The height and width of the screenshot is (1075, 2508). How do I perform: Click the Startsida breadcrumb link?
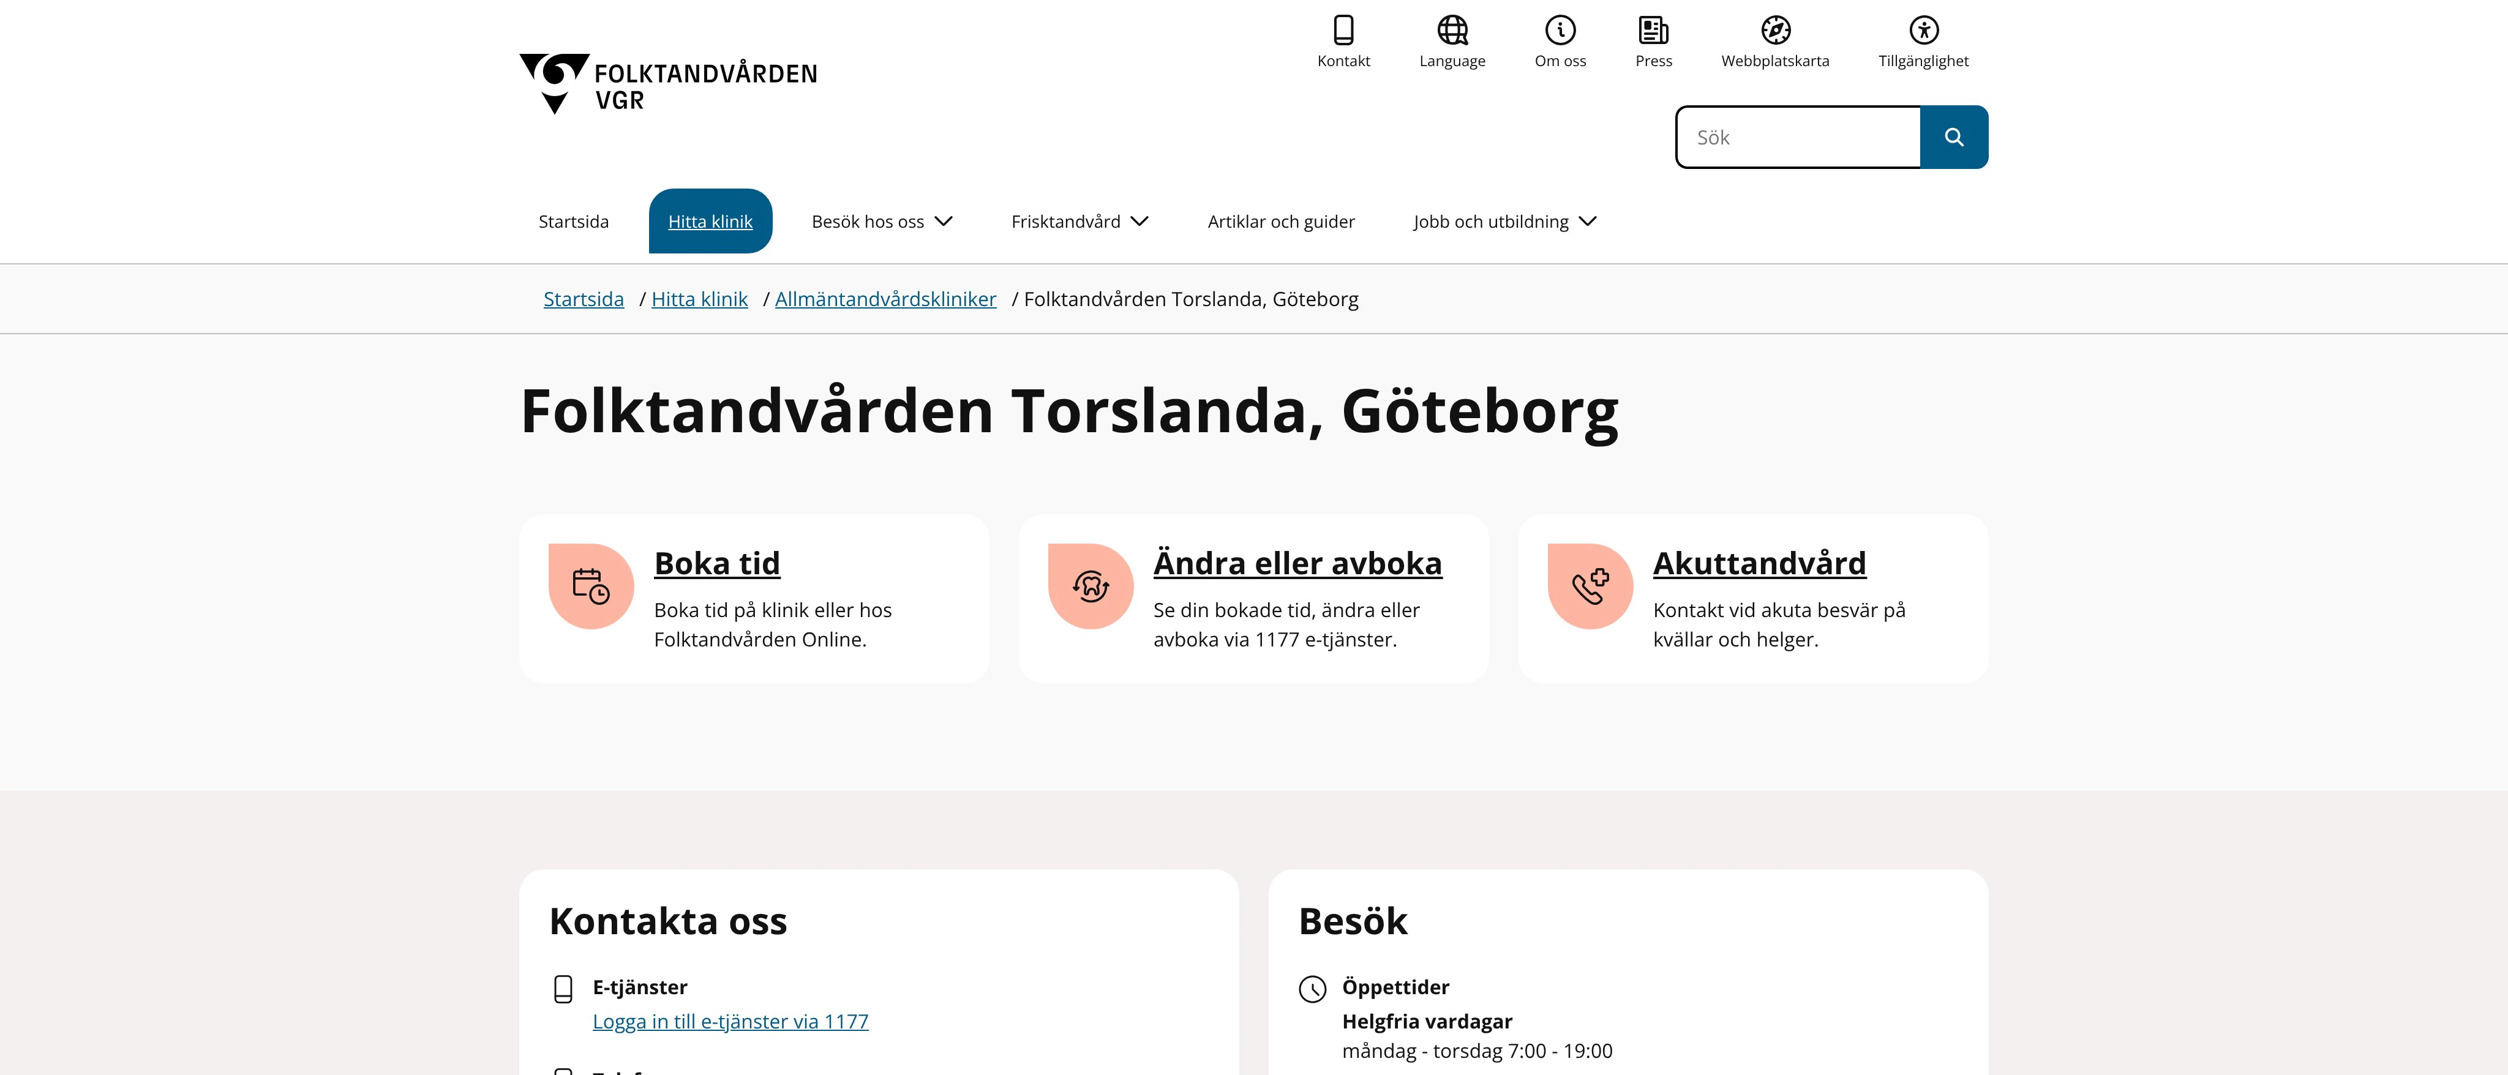point(583,299)
